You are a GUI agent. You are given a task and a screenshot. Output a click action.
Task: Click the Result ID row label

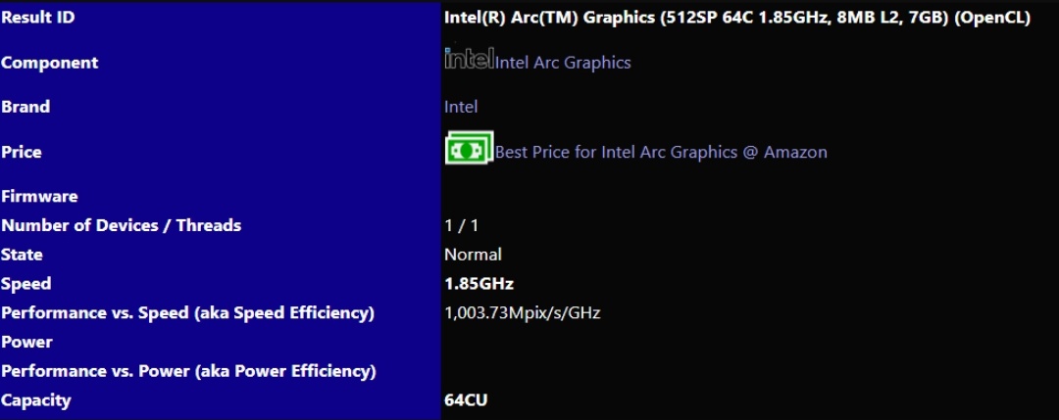click(37, 18)
